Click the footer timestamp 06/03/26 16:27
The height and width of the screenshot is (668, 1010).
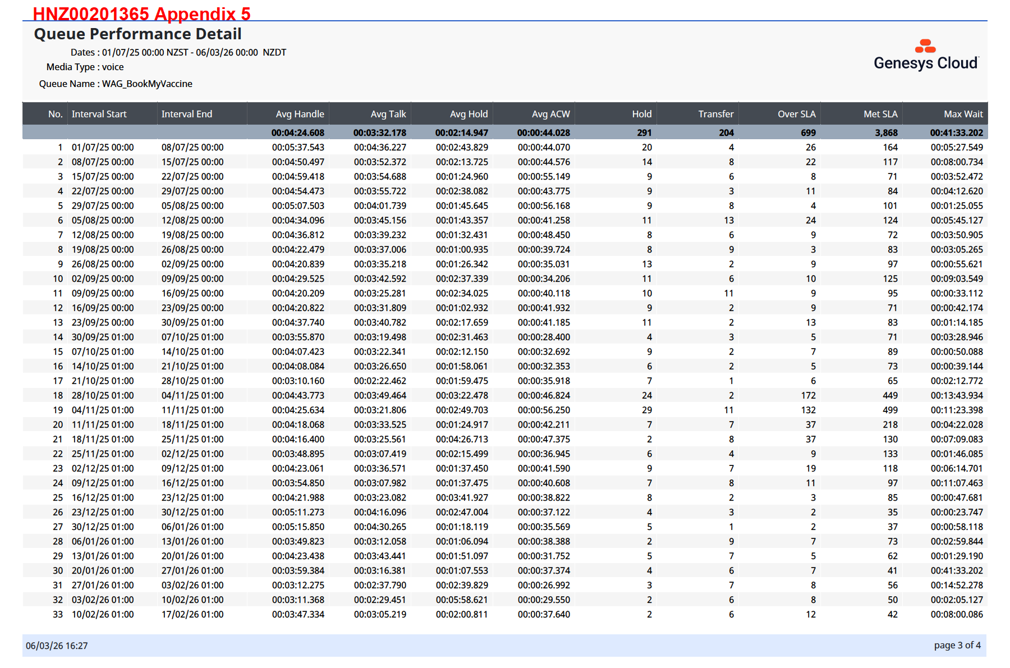[x=57, y=646]
